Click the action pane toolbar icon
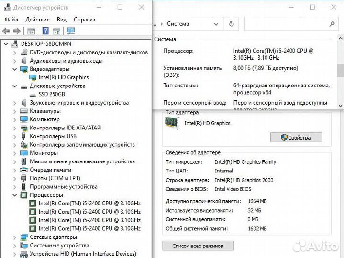The image size is (344, 258). click(56, 32)
